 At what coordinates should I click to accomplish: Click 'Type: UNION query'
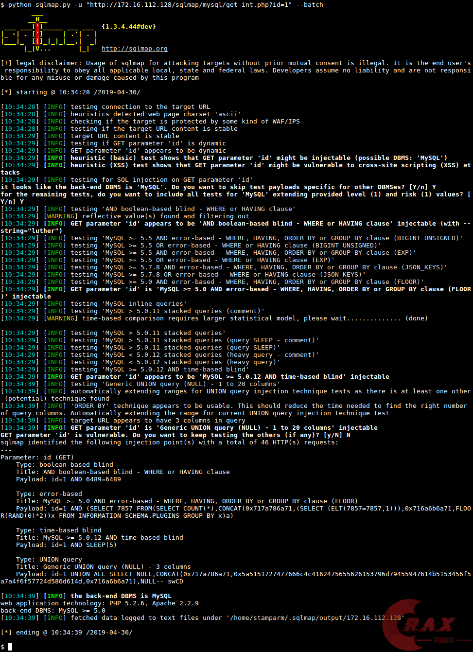pos(49,560)
